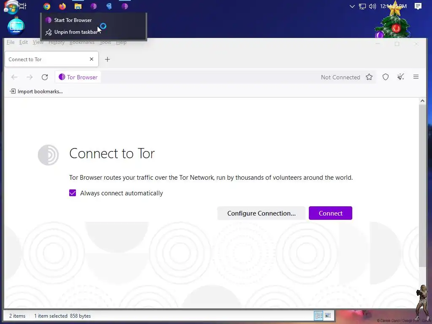The image size is (432, 324).
Task: Open the network status tray icon
Action: [x=362, y=6]
